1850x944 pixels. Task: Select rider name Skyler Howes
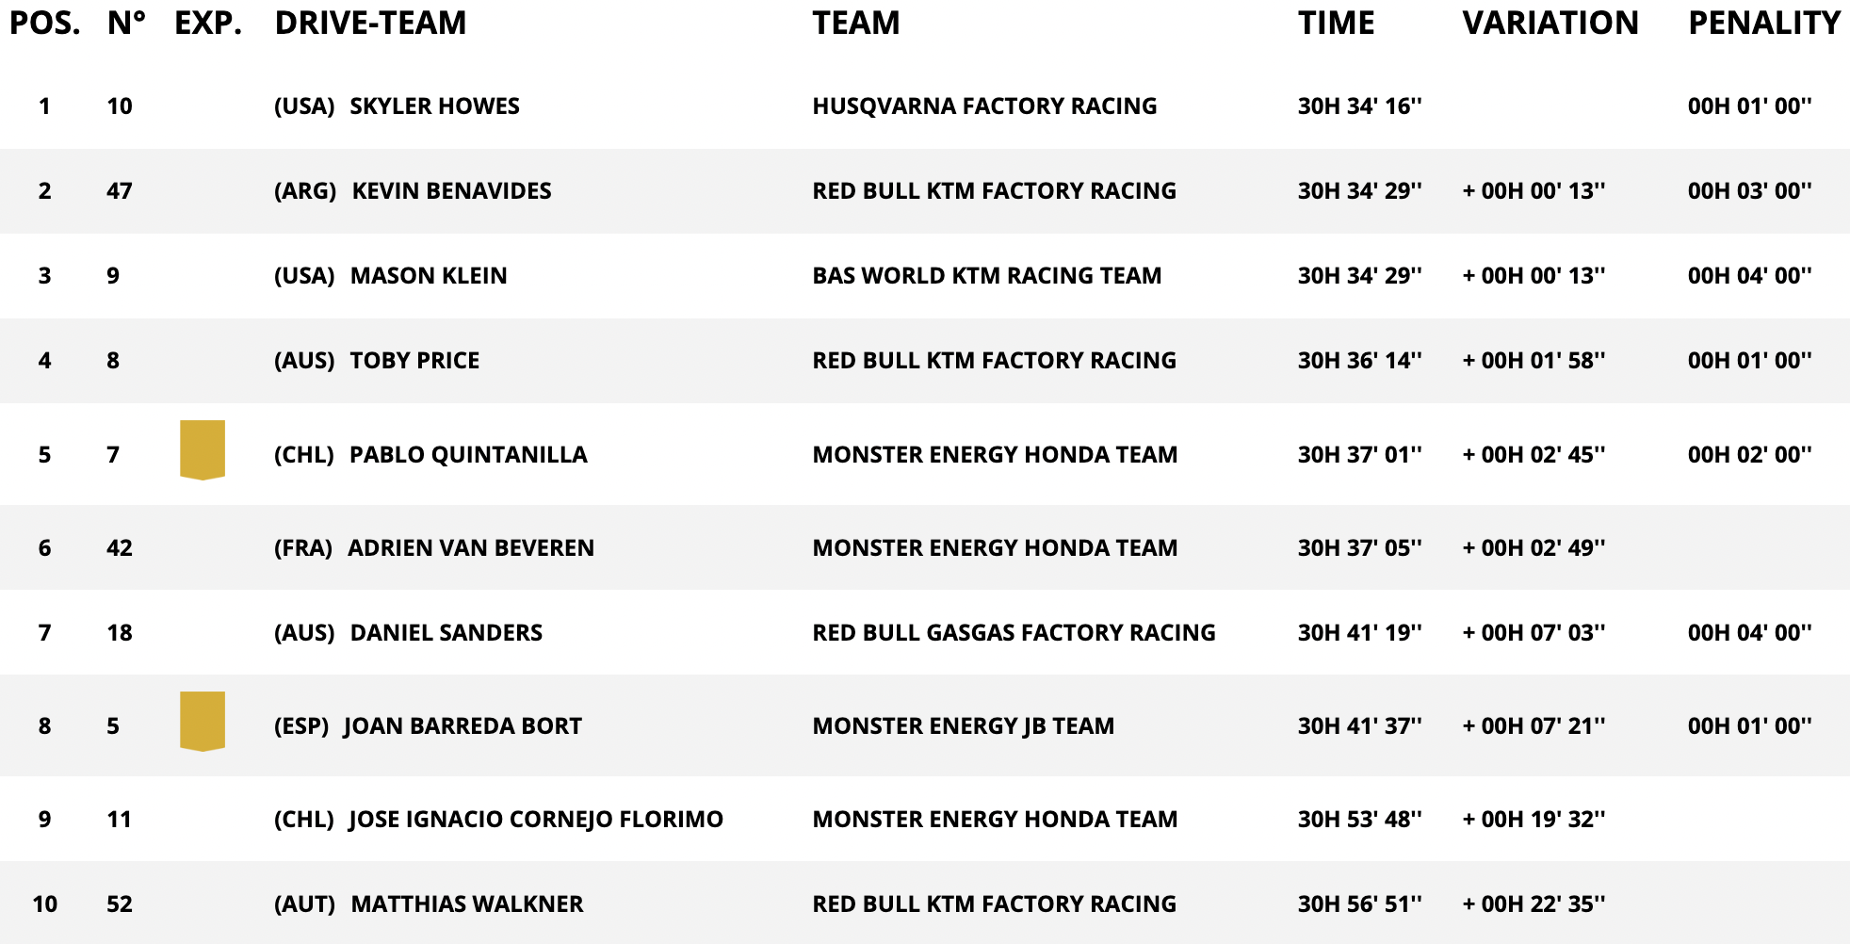[434, 106]
